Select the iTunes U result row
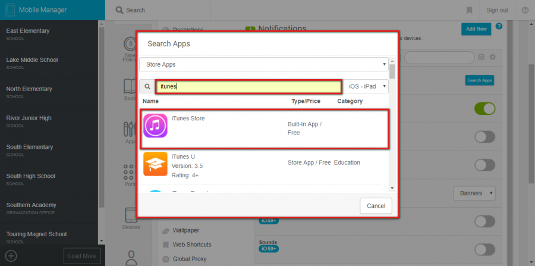This screenshot has width=535, height=266. (261, 167)
